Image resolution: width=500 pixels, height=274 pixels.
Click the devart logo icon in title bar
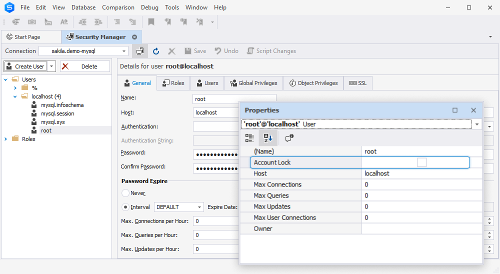[9, 7]
